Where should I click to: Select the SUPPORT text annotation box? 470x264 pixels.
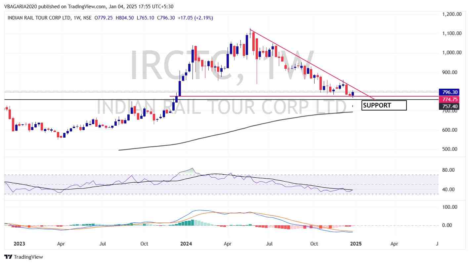[x=384, y=106]
